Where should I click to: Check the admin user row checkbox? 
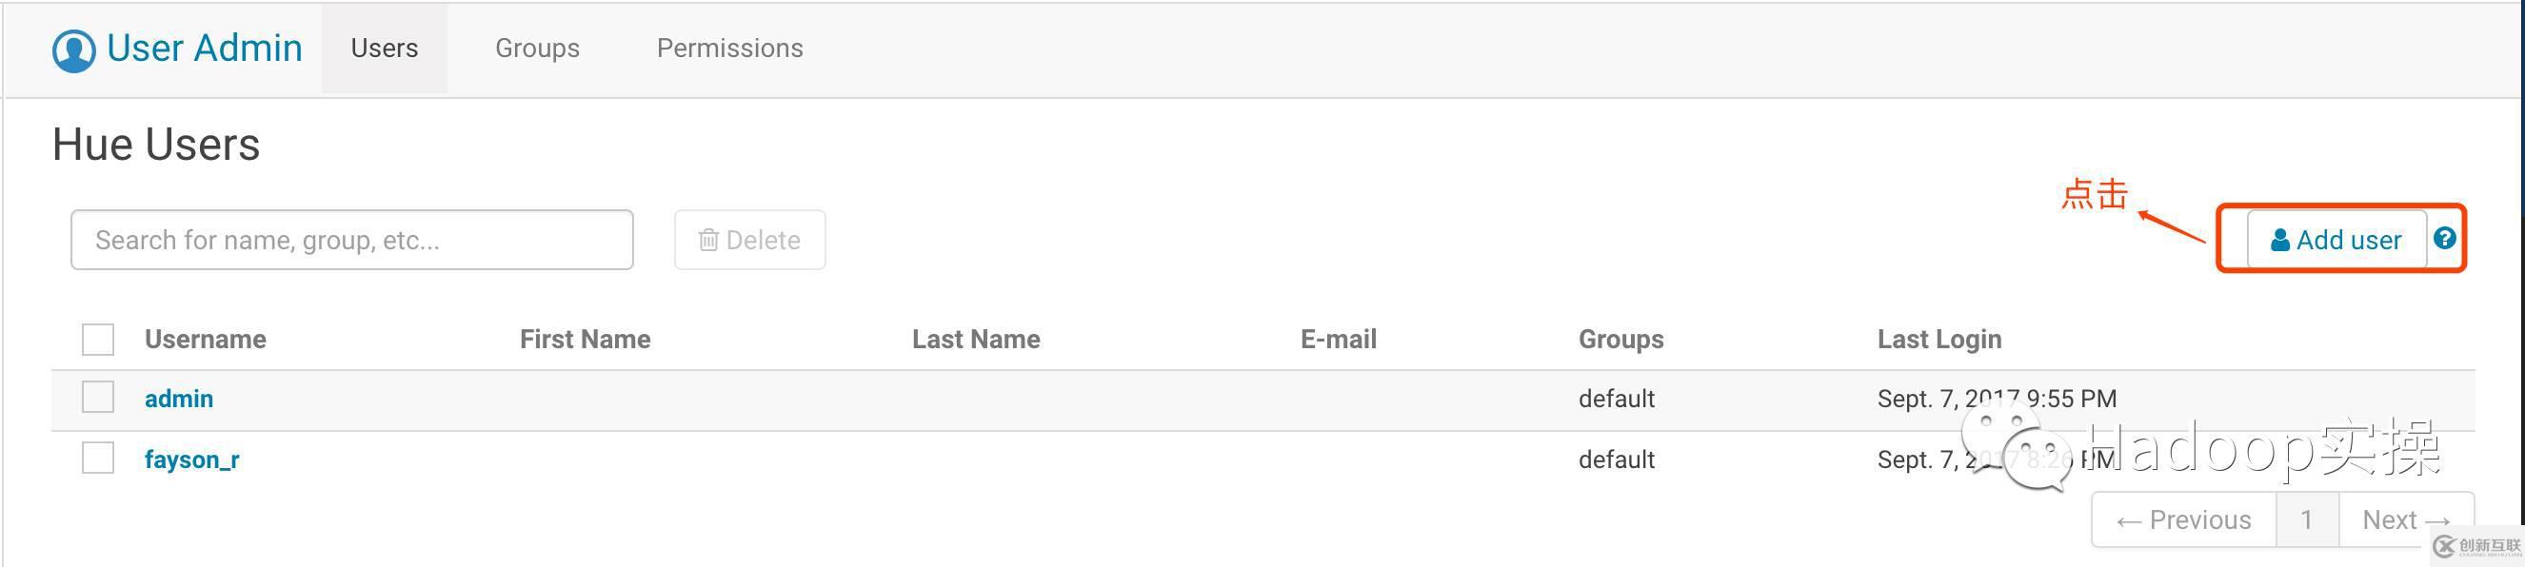[x=98, y=398]
